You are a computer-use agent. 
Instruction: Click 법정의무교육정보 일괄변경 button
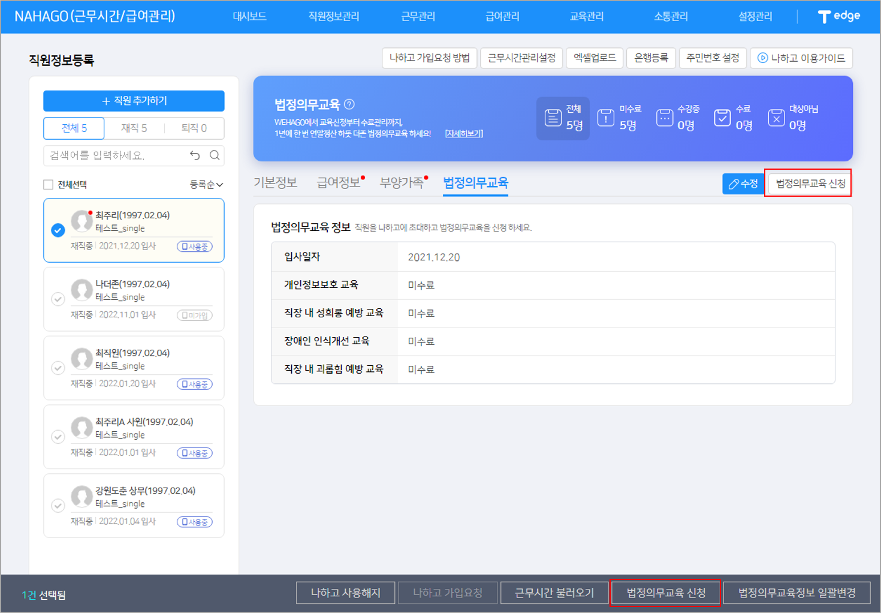[x=797, y=593]
